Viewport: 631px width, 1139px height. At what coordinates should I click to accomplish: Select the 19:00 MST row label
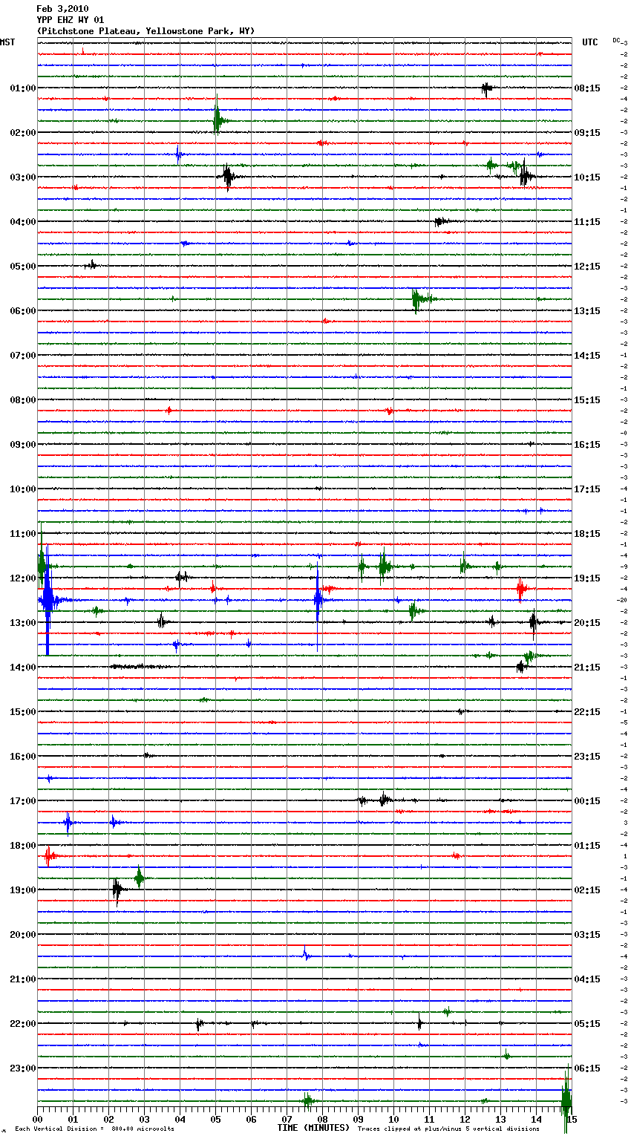coord(23,890)
